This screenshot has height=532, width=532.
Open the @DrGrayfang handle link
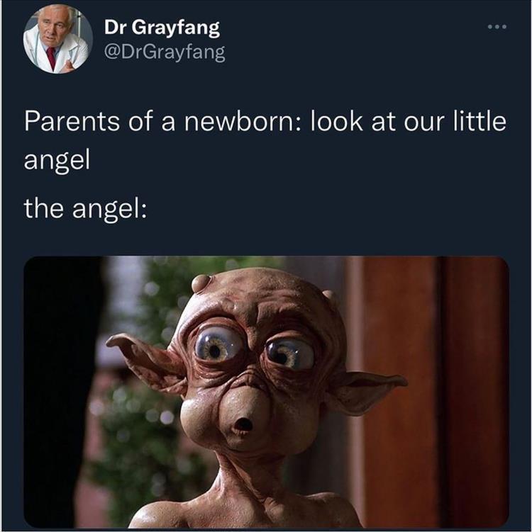[x=165, y=52]
